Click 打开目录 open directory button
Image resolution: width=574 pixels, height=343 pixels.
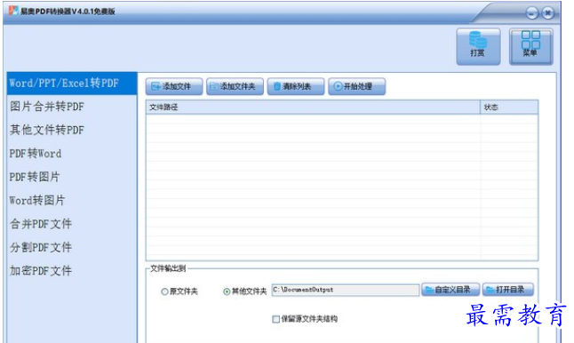tap(507, 290)
